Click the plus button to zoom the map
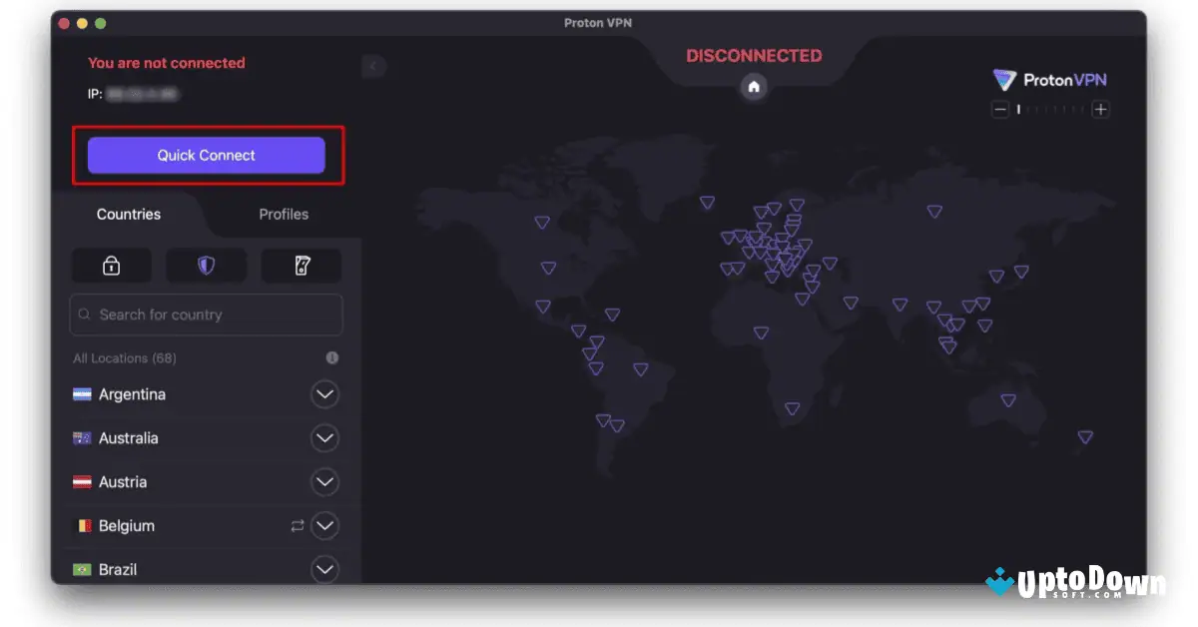Viewport: 1198px width, 627px height. [1099, 109]
